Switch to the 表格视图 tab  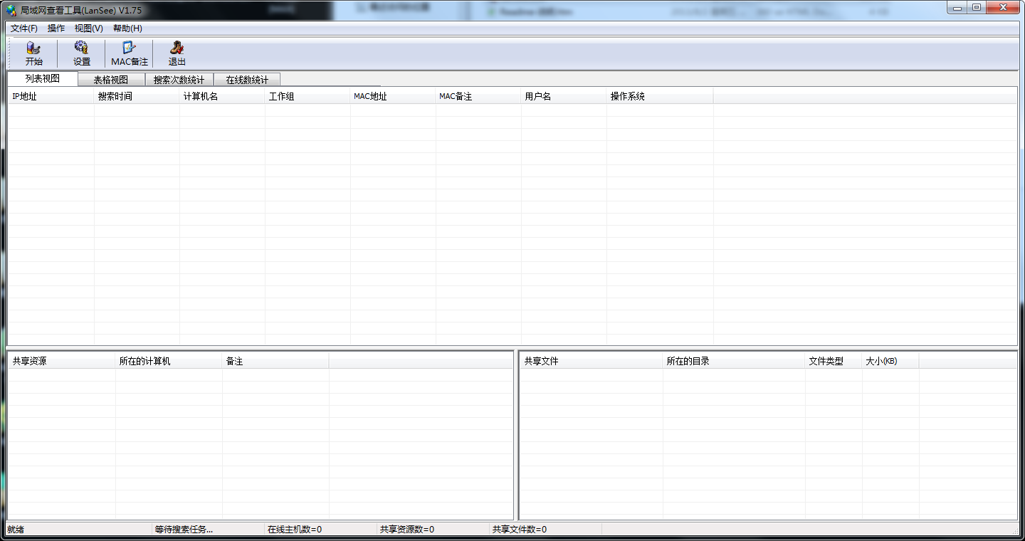click(111, 80)
